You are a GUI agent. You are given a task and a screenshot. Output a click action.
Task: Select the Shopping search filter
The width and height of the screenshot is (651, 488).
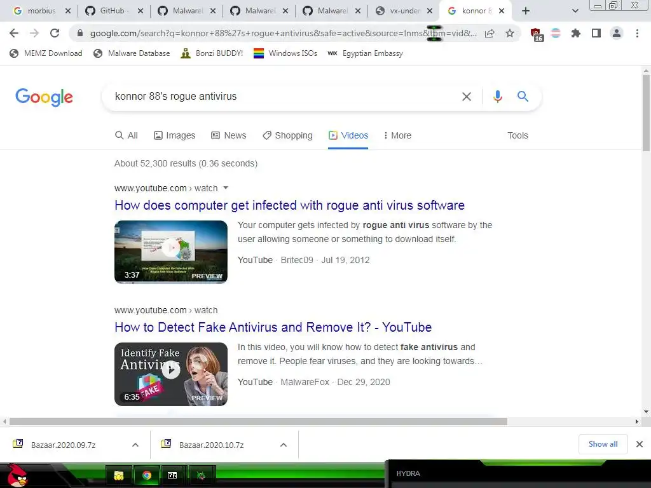coord(287,136)
